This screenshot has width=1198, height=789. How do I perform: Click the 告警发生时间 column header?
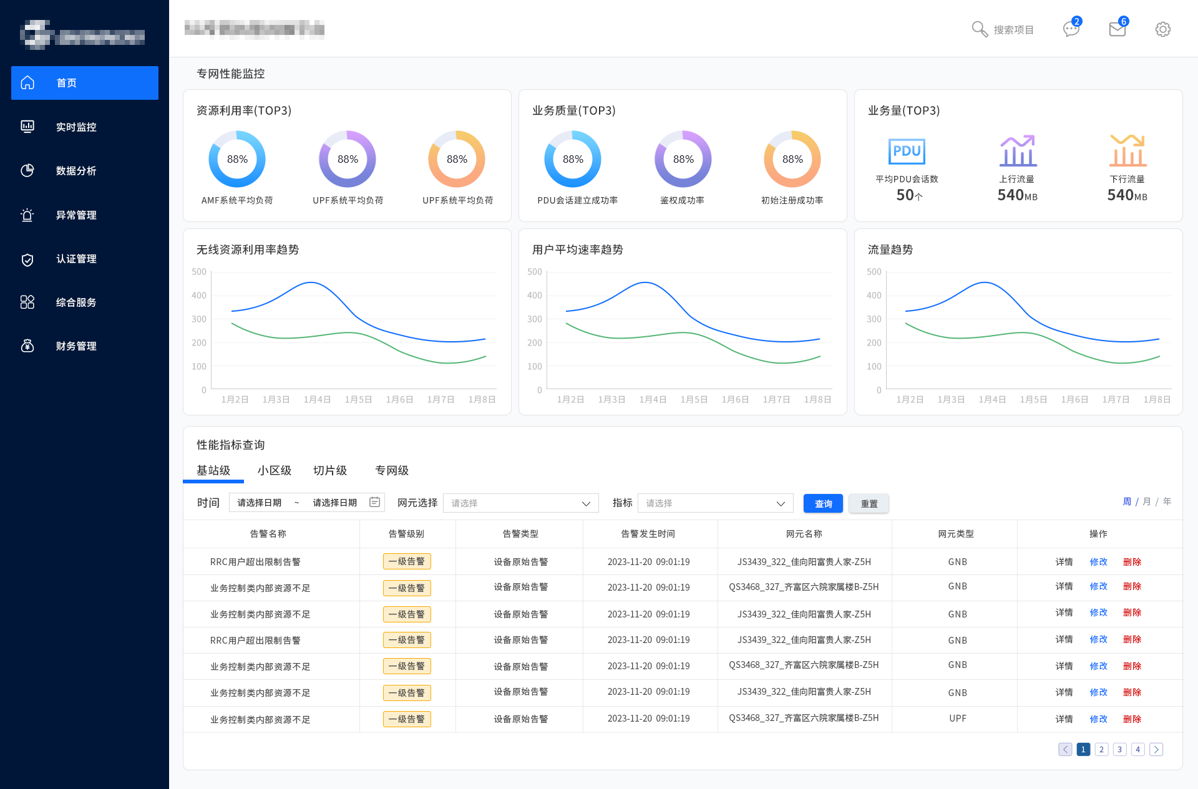pyautogui.click(x=648, y=534)
